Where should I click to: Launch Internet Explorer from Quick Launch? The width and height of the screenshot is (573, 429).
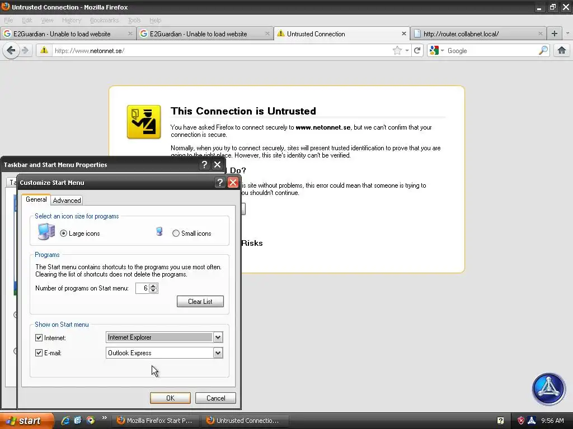coord(66,420)
